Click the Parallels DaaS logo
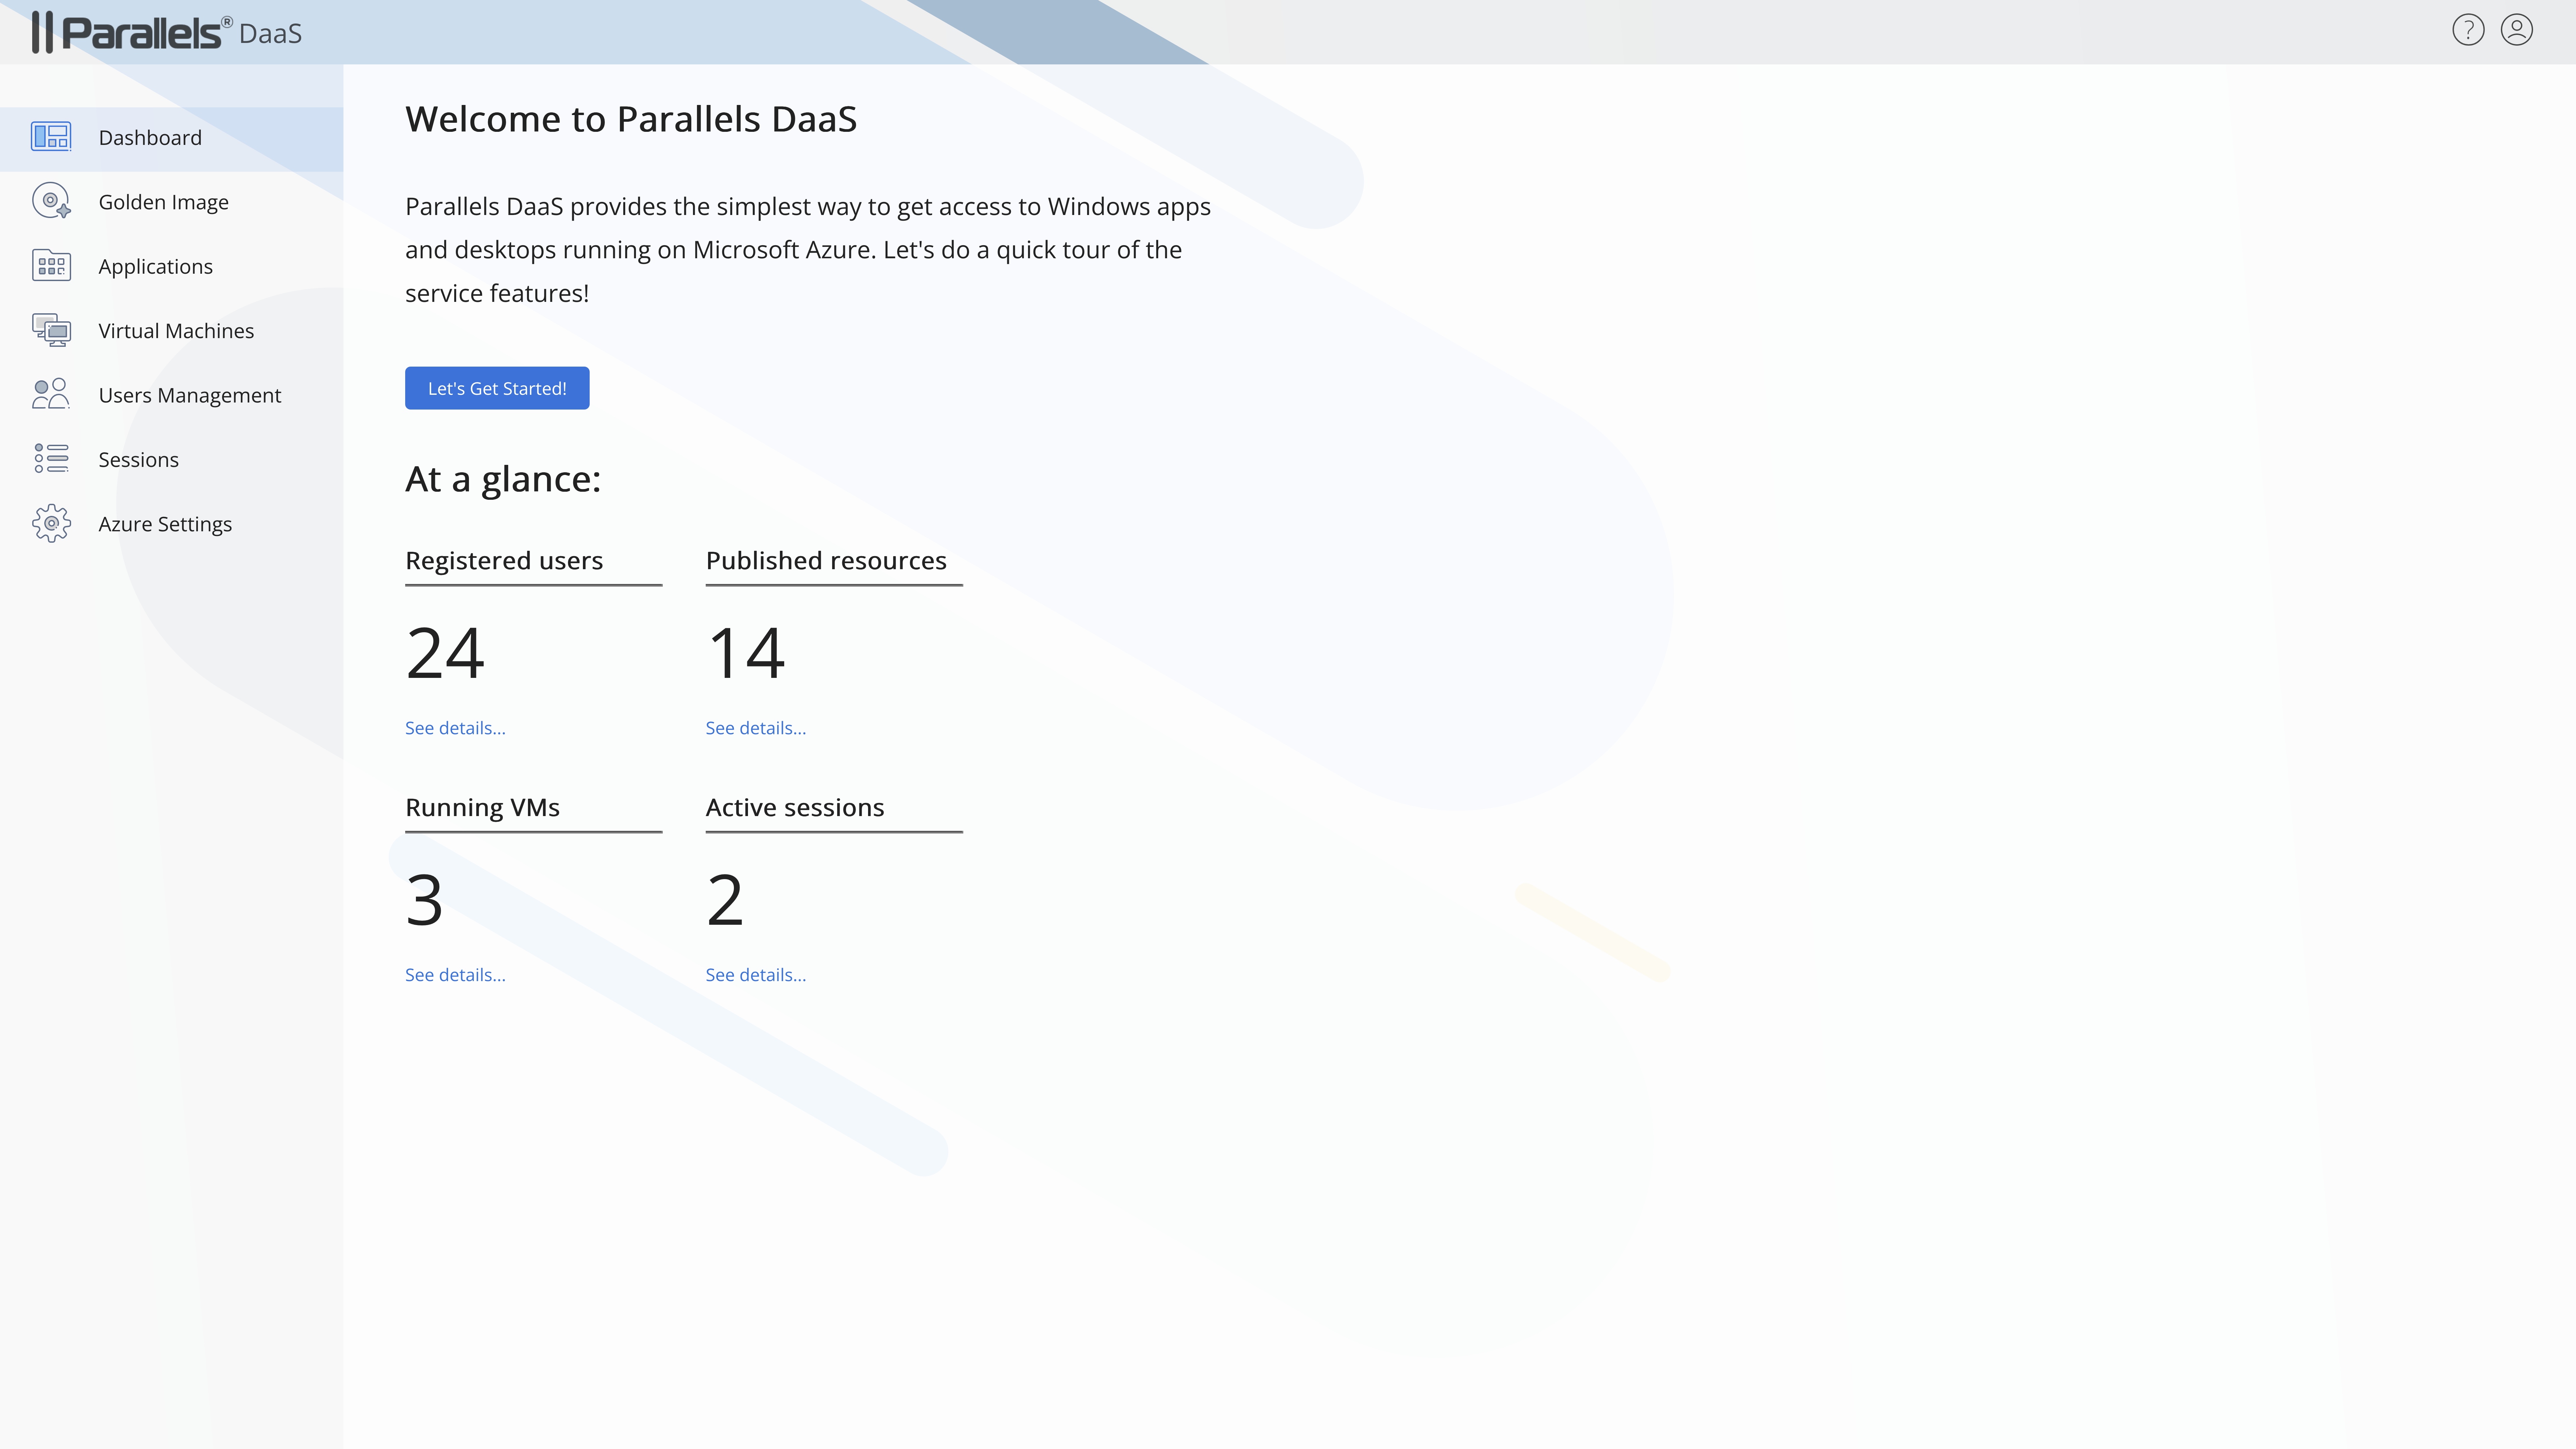Screen dimensions: 2576x1449 click(x=166, y=33)
